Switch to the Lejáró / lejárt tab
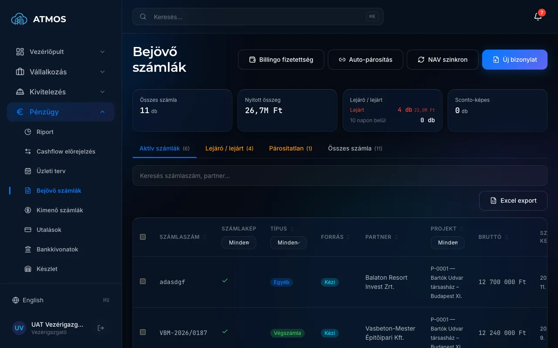The image size is (558, 348). click(x=229, y=148)
